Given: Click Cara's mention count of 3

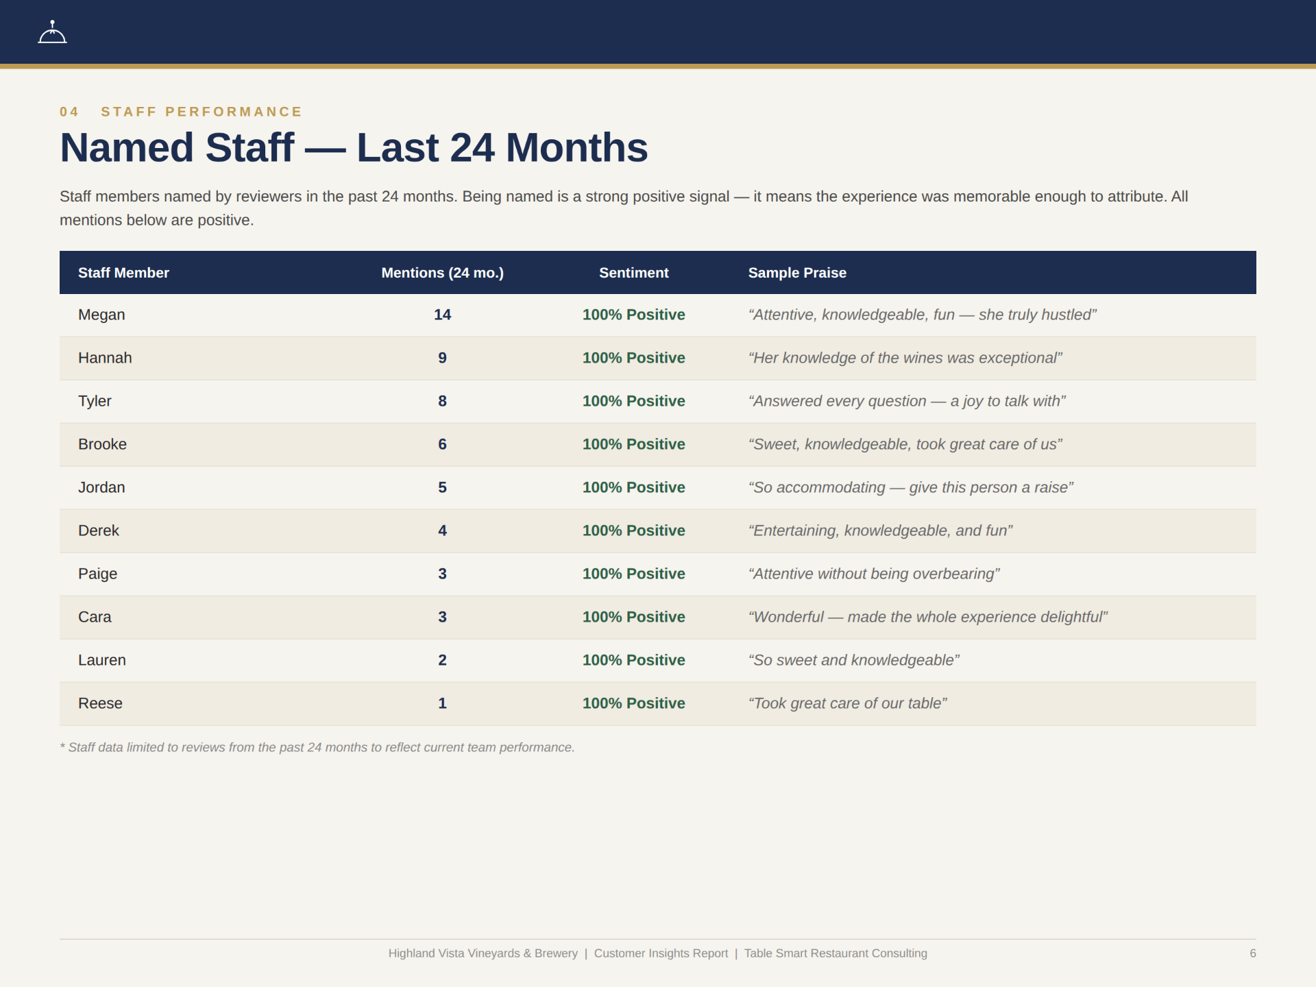Looking at the screenshot, I should click(x=442, y=617).
